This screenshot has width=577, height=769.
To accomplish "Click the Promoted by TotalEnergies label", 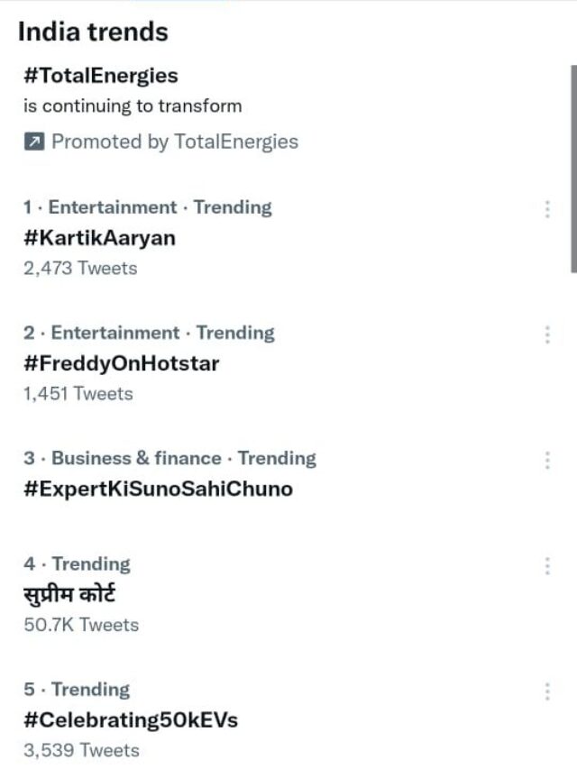I will click(173, 141).
